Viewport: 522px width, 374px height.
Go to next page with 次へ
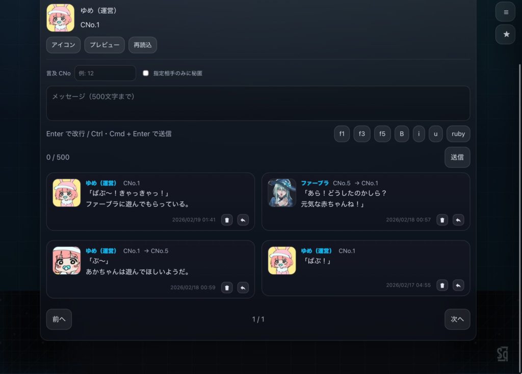[457, 319]
